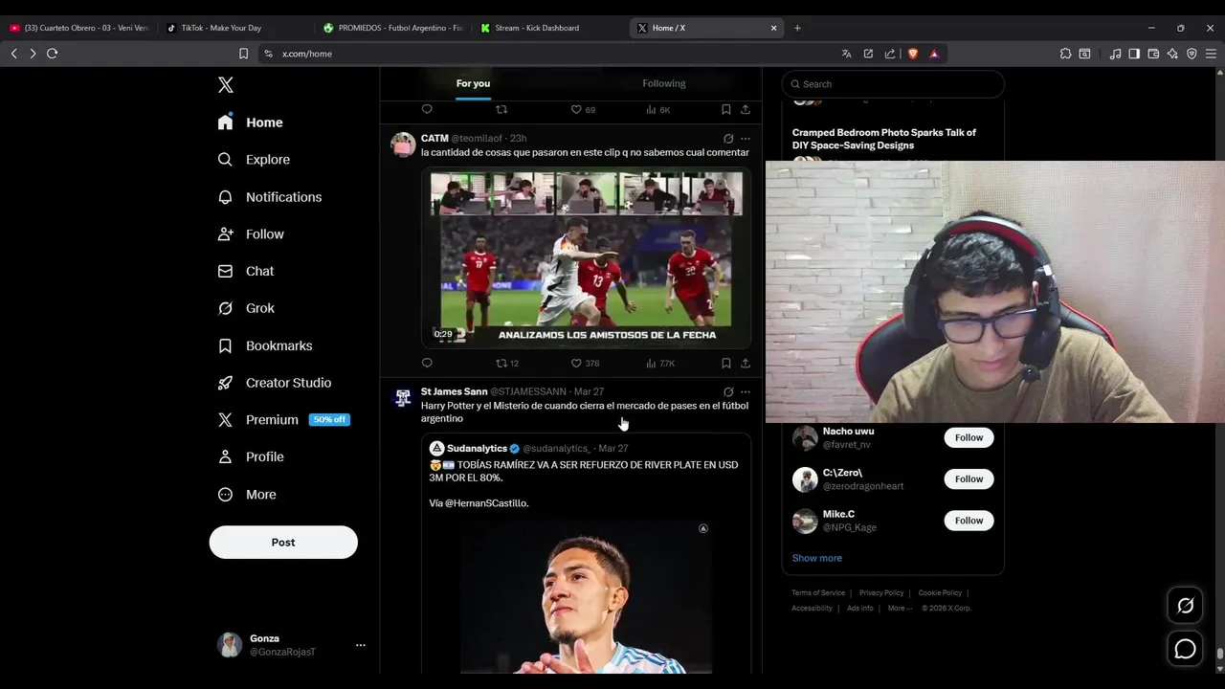
Task: Repost the top partially visible post
Action: click(x=501, y=110)
